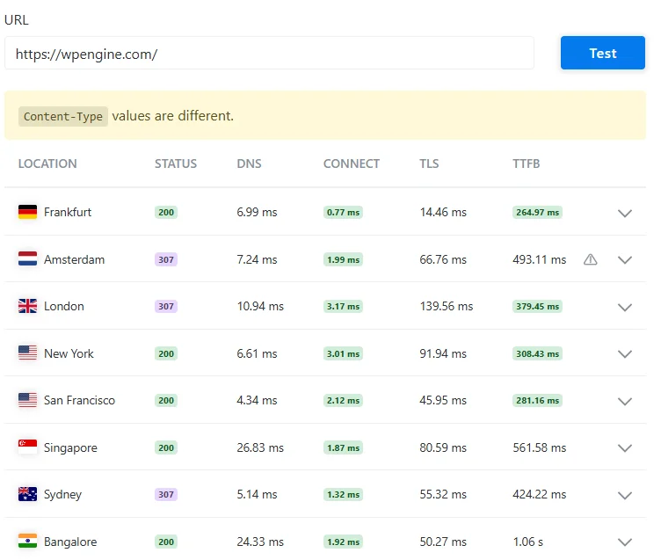Click the 493.11 ms TTFB value

(539, 259)
